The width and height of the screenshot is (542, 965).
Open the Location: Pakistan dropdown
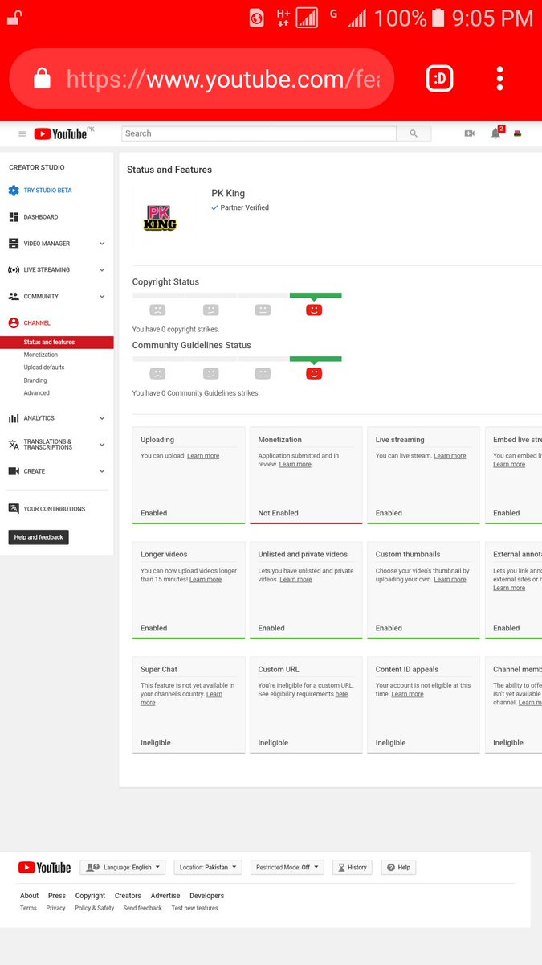209,868
